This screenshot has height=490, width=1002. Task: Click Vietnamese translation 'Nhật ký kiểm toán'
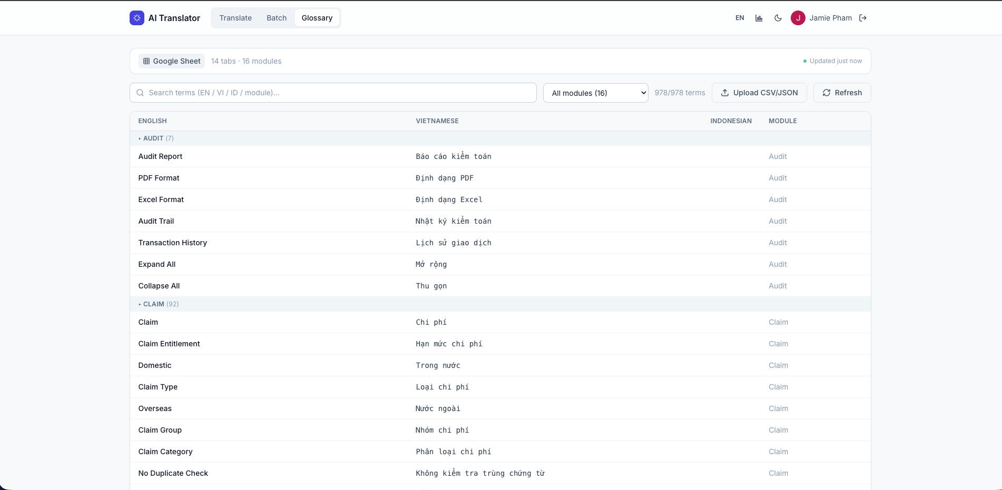tap(454, 221)
